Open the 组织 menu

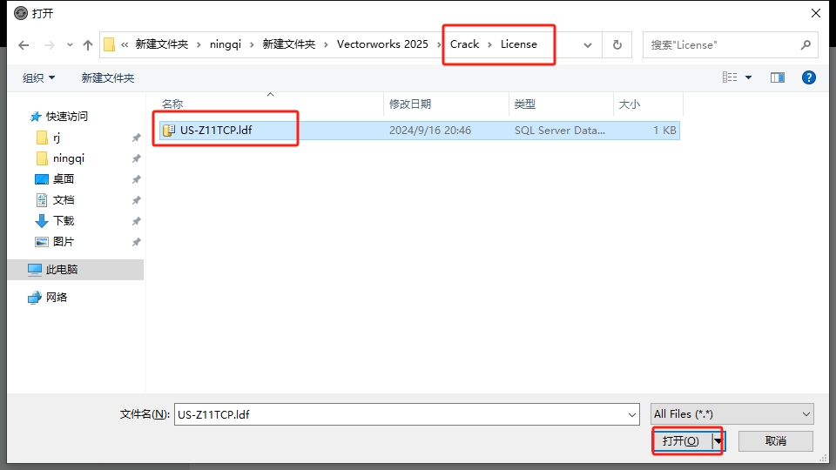pyautogui.click(x=39, y=77)
